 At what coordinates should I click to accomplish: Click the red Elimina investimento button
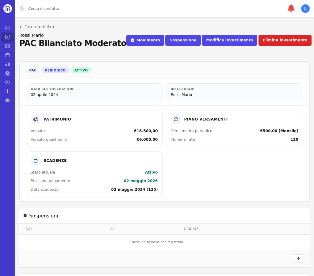[x=285, y=40]
